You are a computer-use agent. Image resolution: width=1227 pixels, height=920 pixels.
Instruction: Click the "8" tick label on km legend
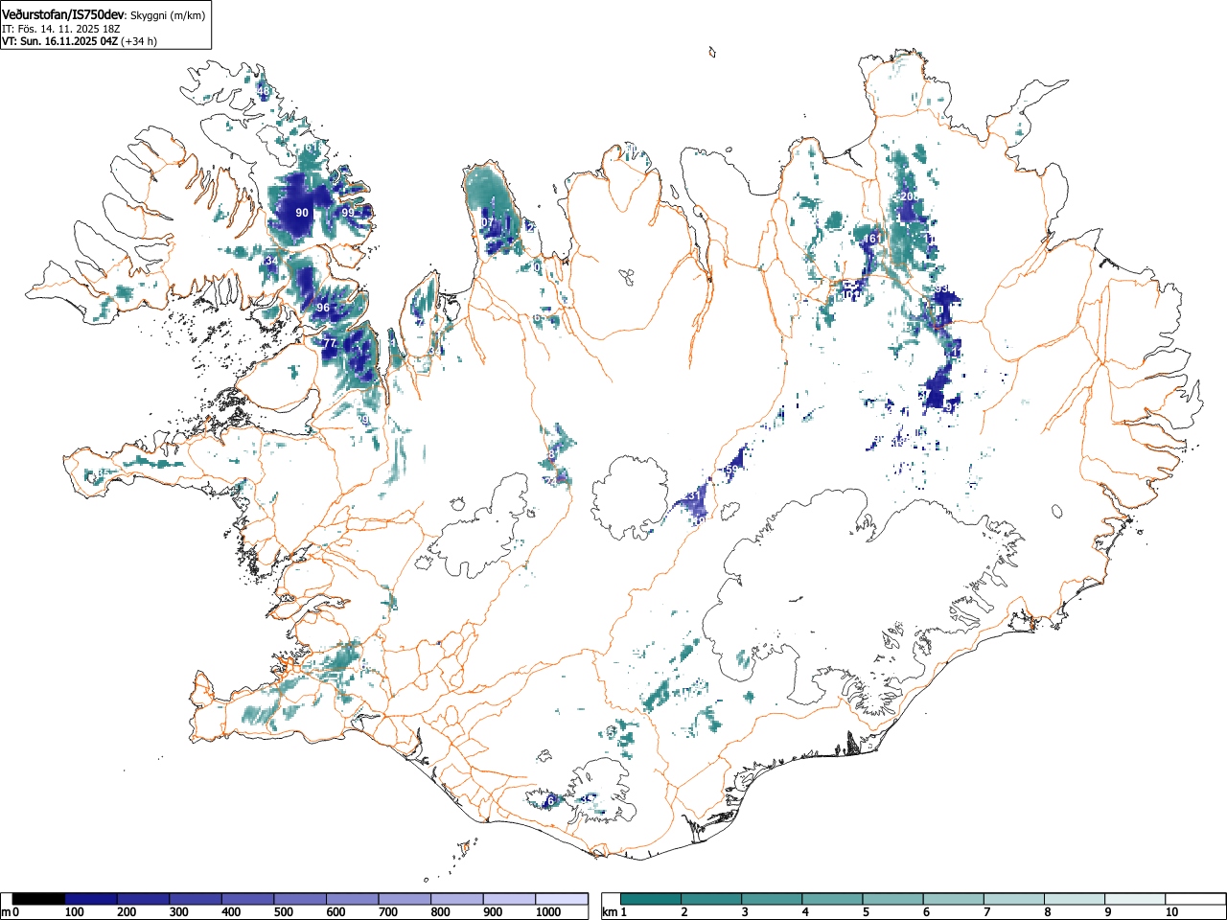tap(1047, 912)
